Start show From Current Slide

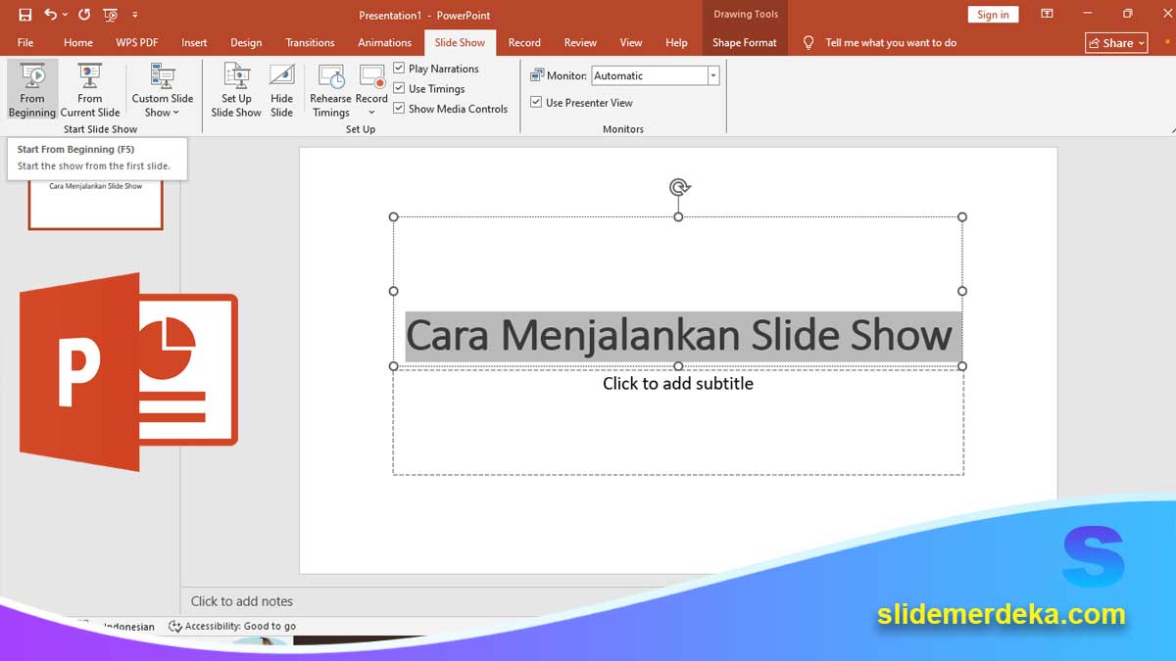90,90
